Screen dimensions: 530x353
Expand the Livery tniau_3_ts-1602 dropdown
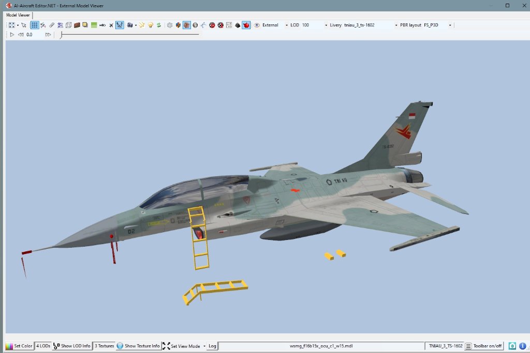pyautogui.click(x=396, y=25)
